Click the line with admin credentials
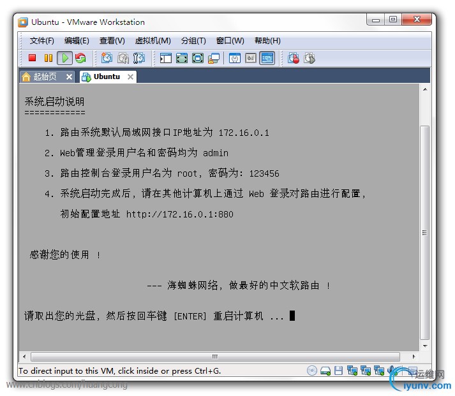Image resolution: width=455 pixels, height=396 pixels. [x=137, y=153]
